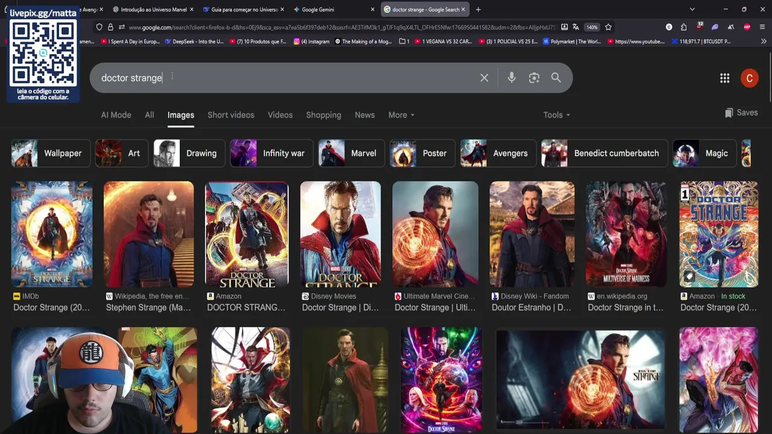772x434 pixels.
Task: Open the Disney Wiki - Fandom image
Action: click(x=532, y=234)
